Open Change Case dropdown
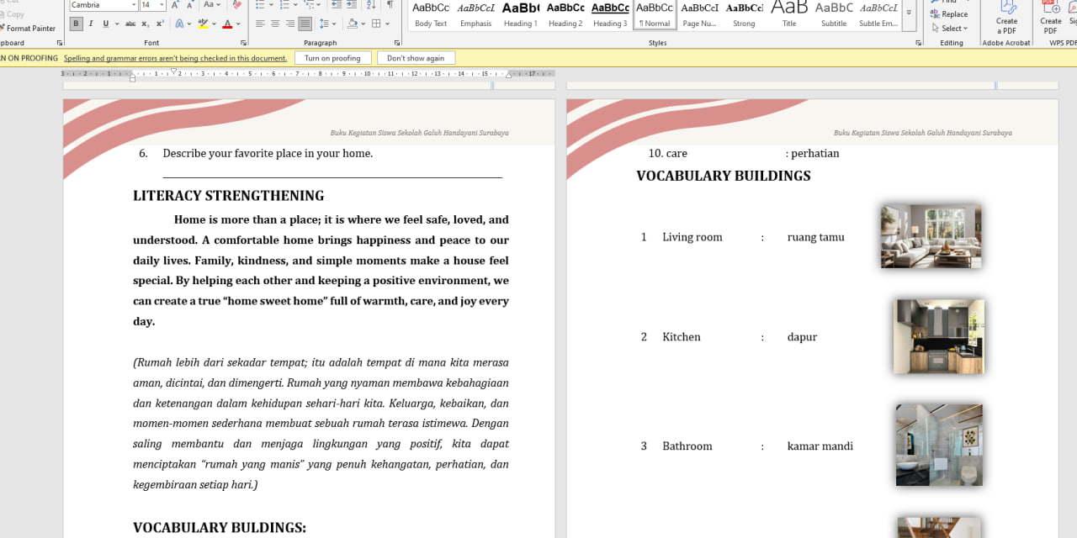The width and height of the screenshot is (1077, 538). click(x=210, y=5)
